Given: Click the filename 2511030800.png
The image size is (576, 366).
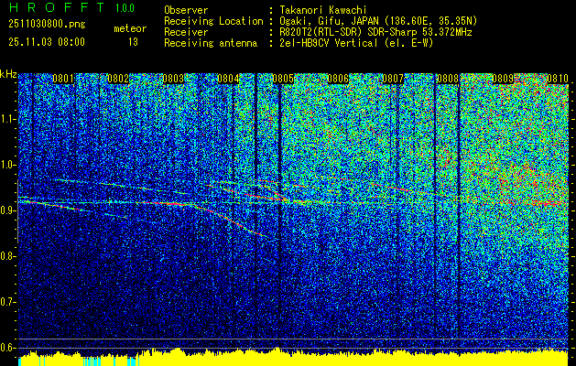Looking at the screenshot, I should coord(47,25).
